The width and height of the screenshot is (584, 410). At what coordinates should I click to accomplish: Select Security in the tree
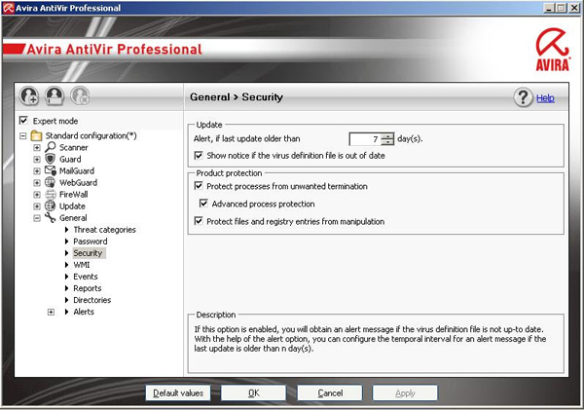pos(88,253)
